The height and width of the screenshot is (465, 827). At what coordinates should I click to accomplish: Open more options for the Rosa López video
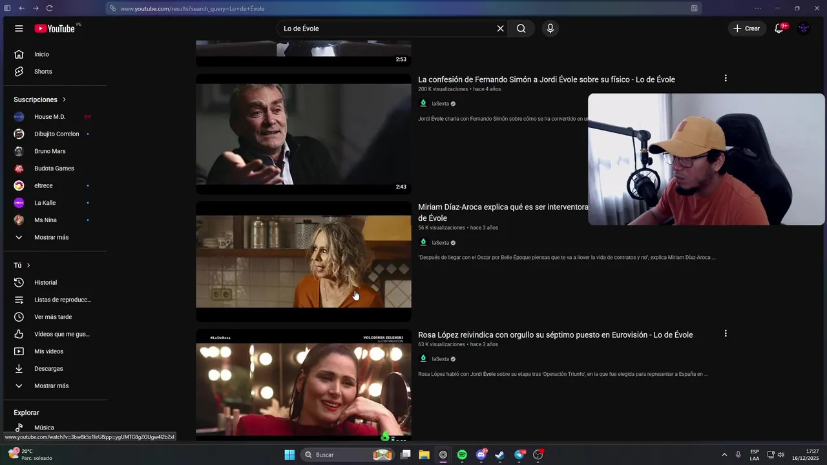point(726,334)
